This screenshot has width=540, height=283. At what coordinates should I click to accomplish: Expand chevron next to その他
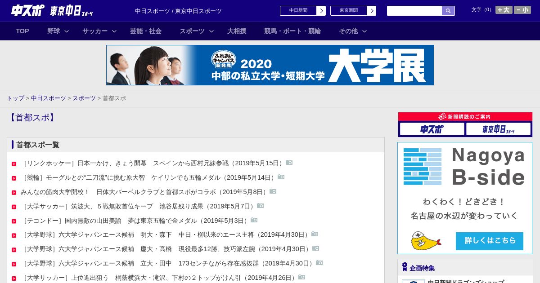tap(364, 31)
